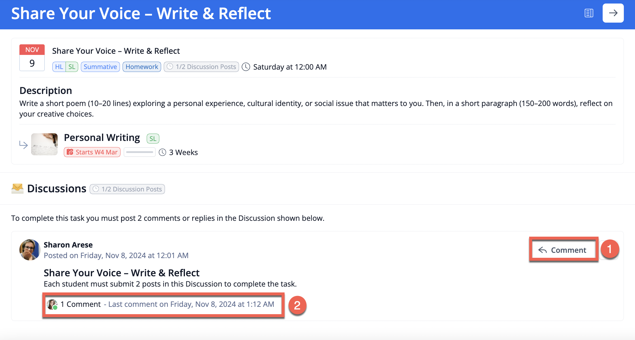
Task: Click the Homework tag
Action: [142, 67]
